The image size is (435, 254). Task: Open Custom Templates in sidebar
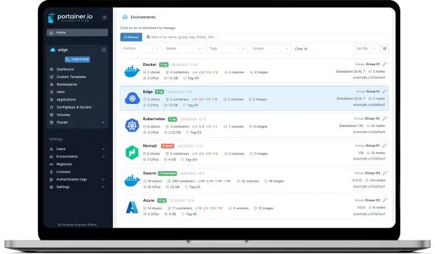click(71, 77)
